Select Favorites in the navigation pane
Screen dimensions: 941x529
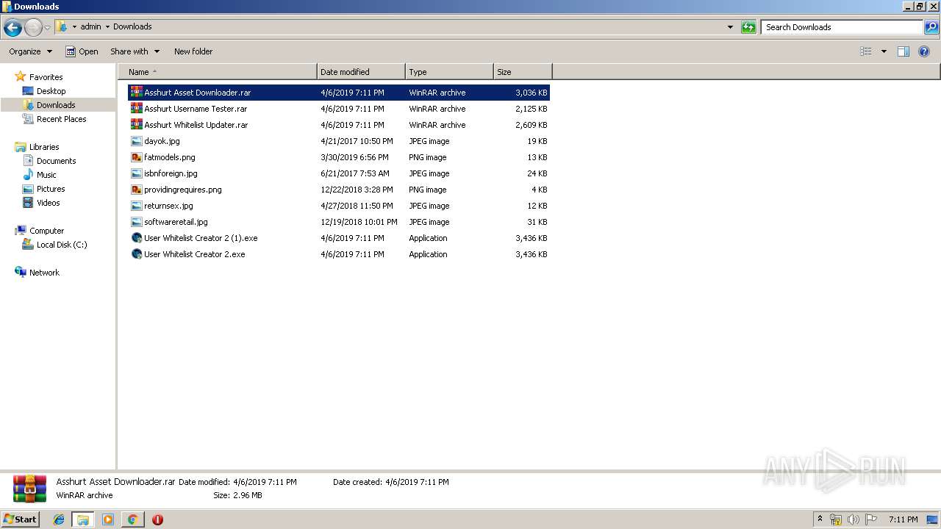[46, 77]
